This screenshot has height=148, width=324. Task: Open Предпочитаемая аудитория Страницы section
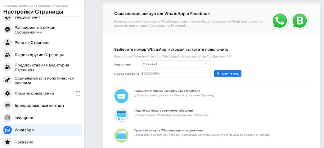pos(42,68)
